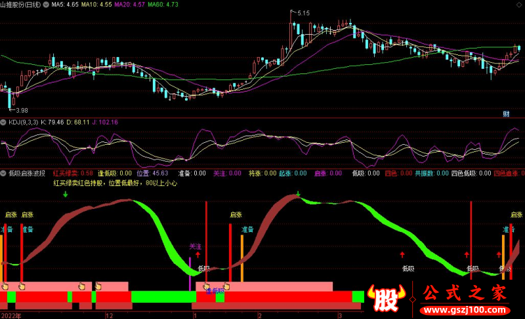Viewport: 525px width, 319px height.
Task: Click the 红买绿卖: 0.58 value
Action: coord(73,174)
